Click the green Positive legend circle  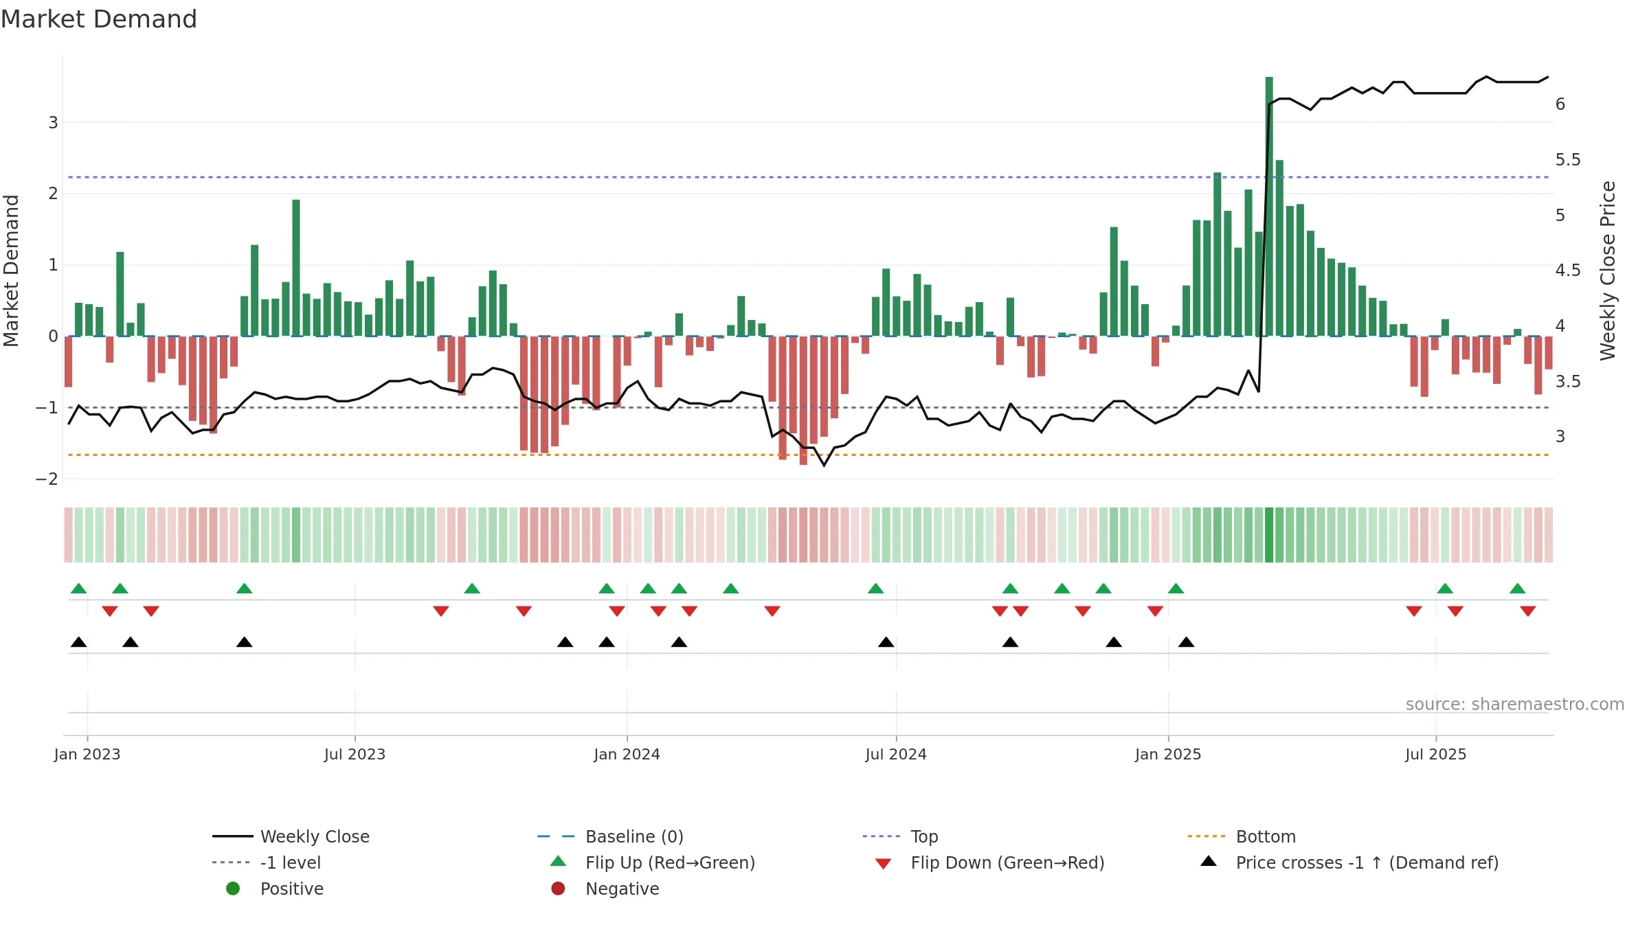click(233, 889)
